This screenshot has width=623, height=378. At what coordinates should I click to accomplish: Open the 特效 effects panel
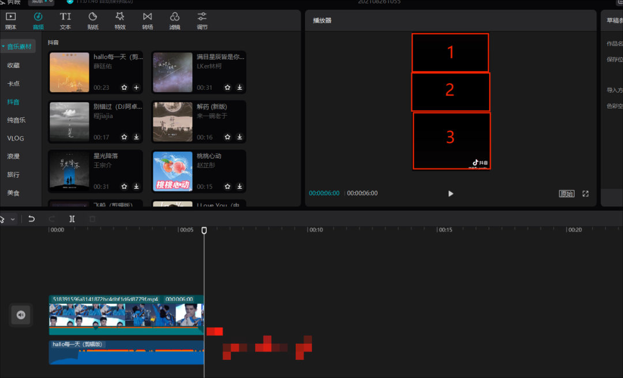[x=120, y=21]
